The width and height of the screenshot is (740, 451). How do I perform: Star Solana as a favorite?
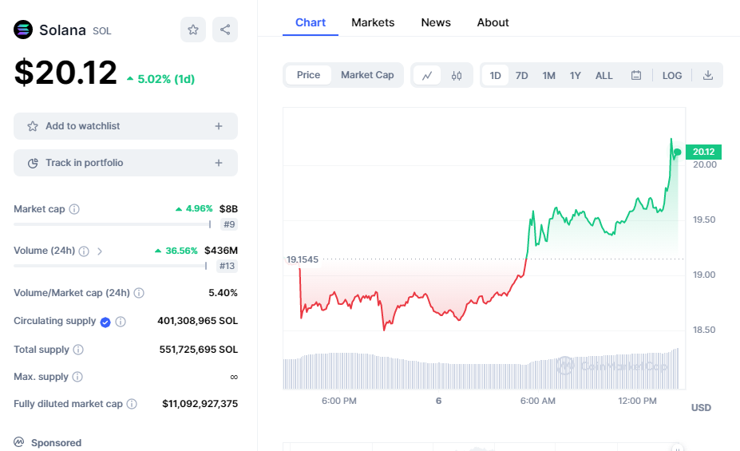point(193,30)
